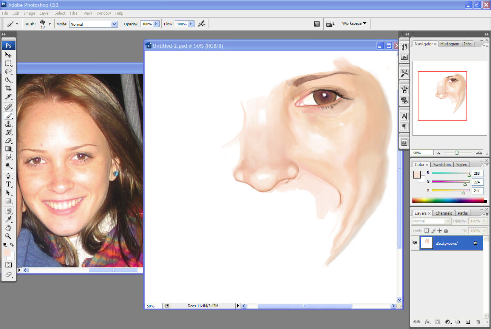Select the Eraser tool
This screenshot has height=329, width=491.
point(8,141)
